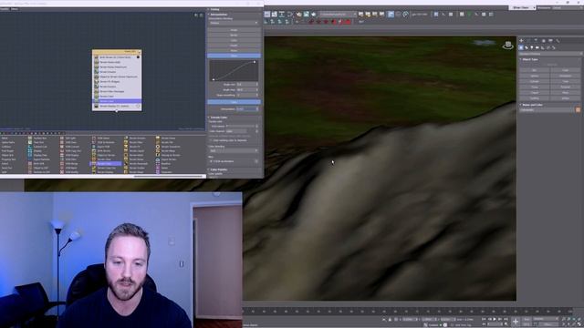Select the Terrain Erosion operator in event
This screenshot has height=328, width=584.
click(117, 87)
